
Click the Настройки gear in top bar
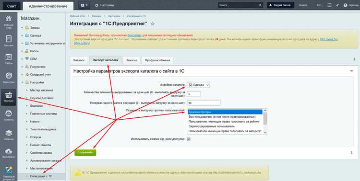(x=96, y=5)
